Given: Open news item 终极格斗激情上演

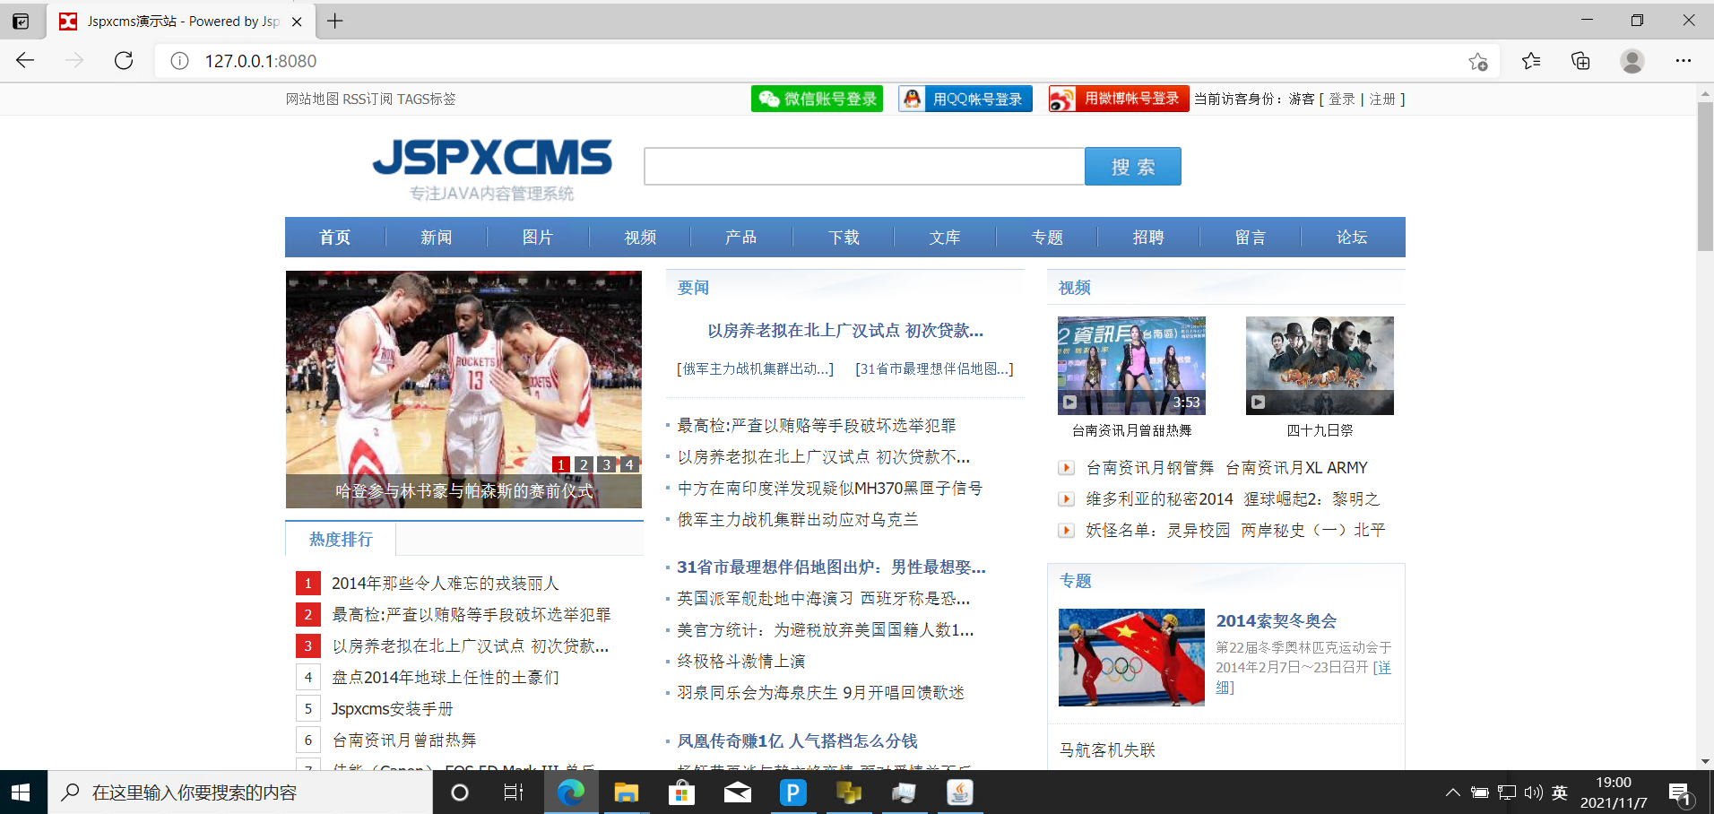Looking at the screenshot, I should coord(740,661).
